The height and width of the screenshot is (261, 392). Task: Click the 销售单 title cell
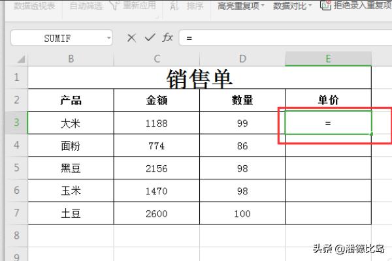(x=199, y=78)
